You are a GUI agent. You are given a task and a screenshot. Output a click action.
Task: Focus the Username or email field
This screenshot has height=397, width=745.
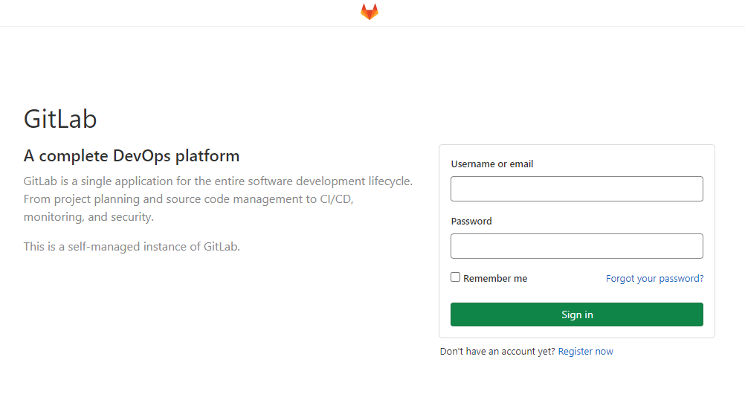(577, 189)
